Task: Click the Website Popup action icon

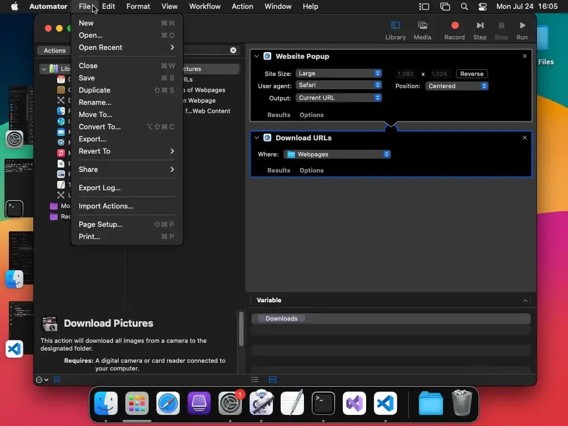Action: tap(267, 56)
